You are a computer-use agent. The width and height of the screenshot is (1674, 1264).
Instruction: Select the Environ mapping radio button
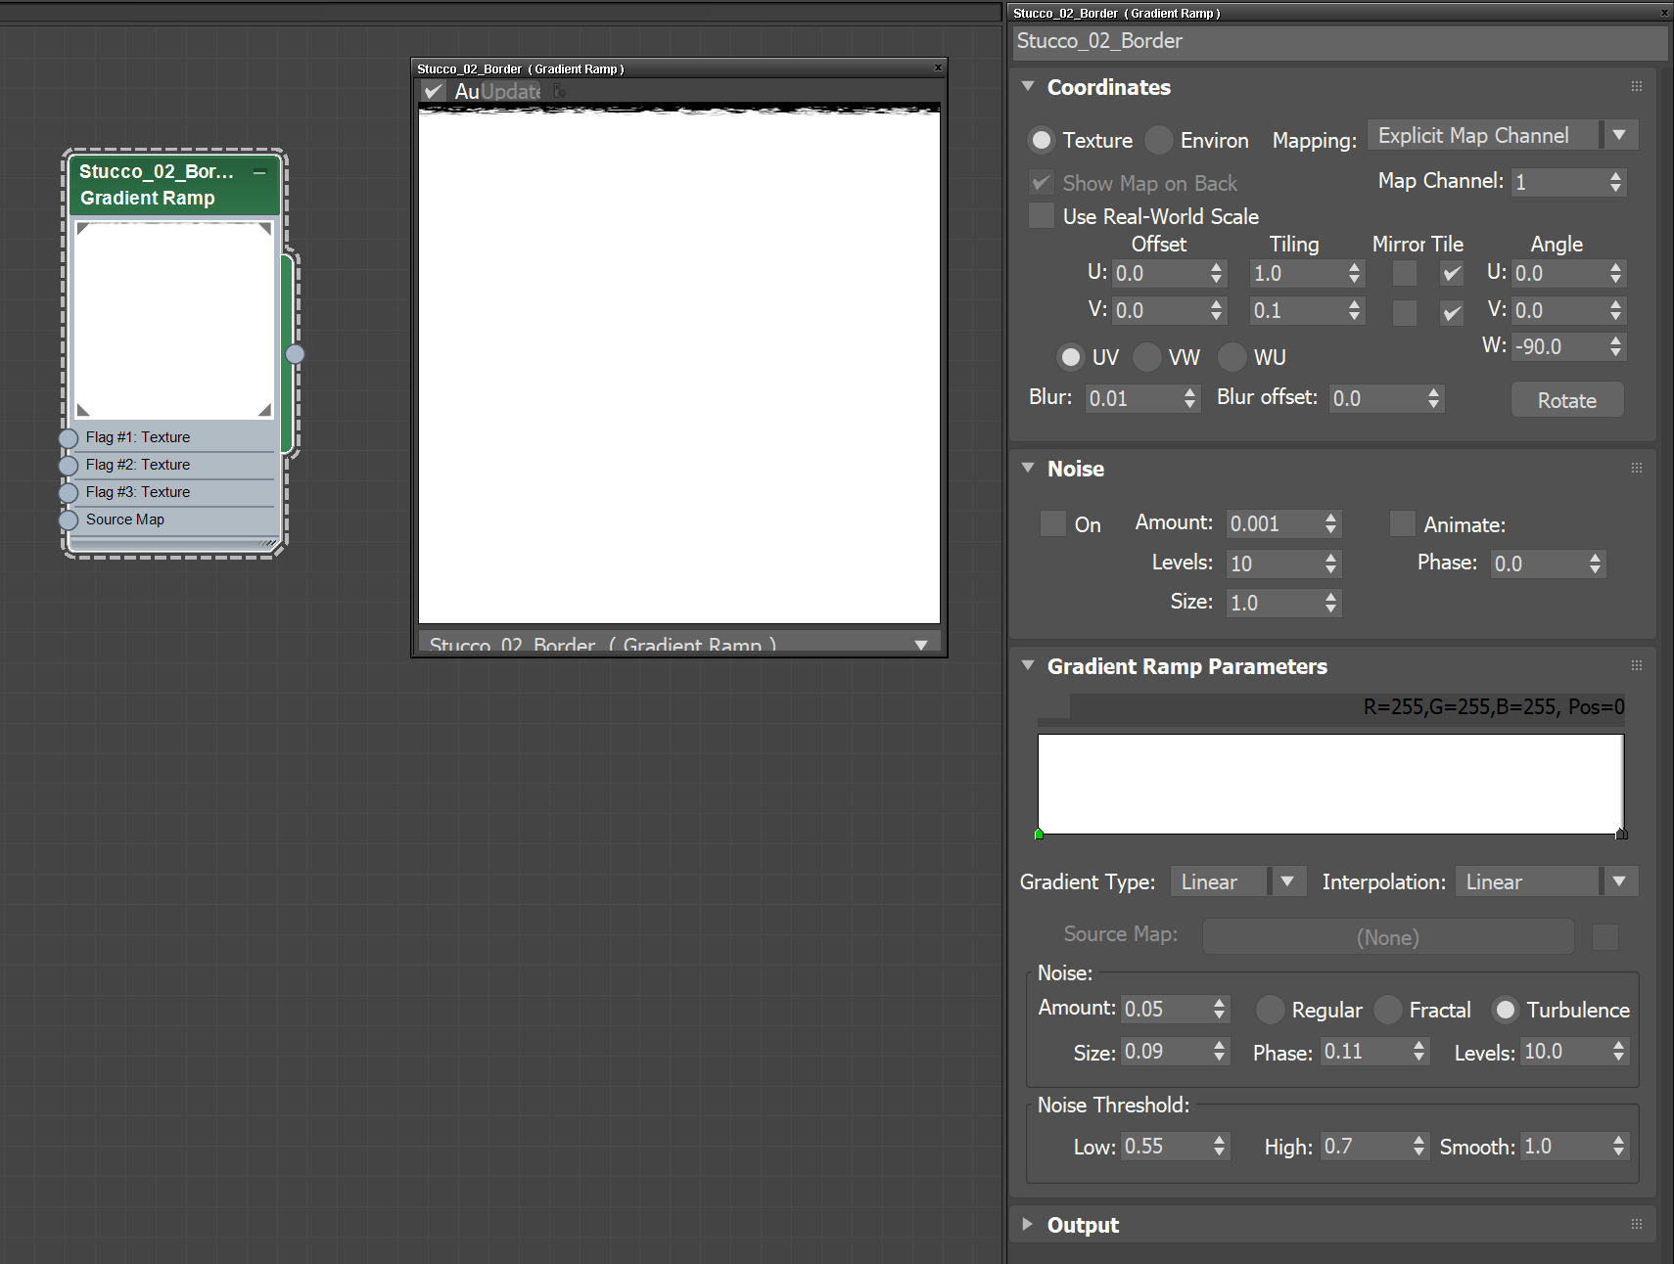pyautogui.click(x=1159, y=140)
